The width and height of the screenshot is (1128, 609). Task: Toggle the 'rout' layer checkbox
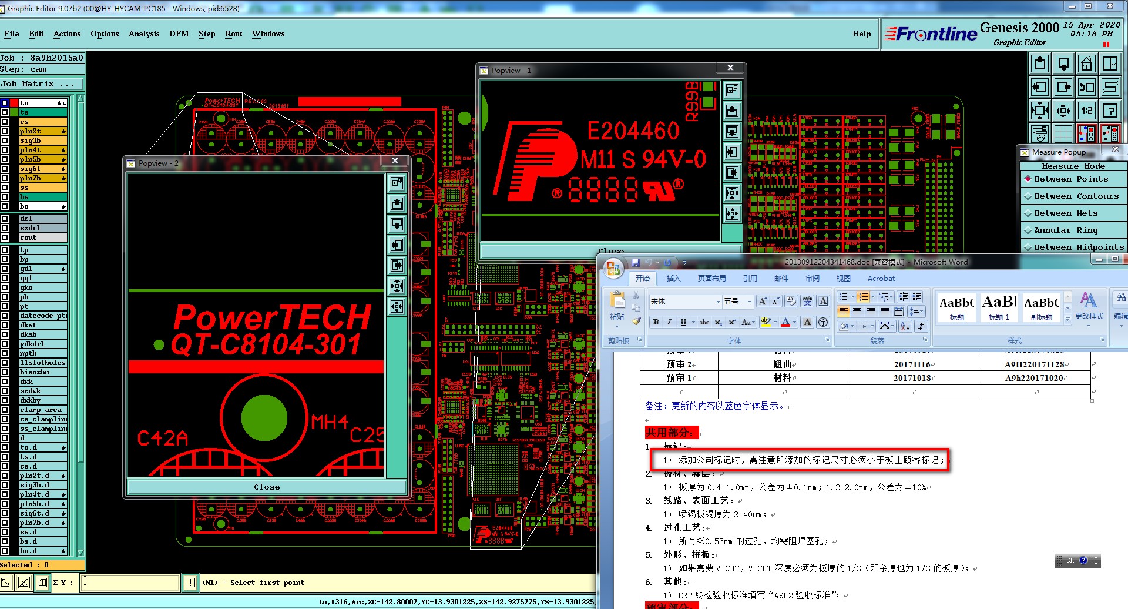click(5, 237)
